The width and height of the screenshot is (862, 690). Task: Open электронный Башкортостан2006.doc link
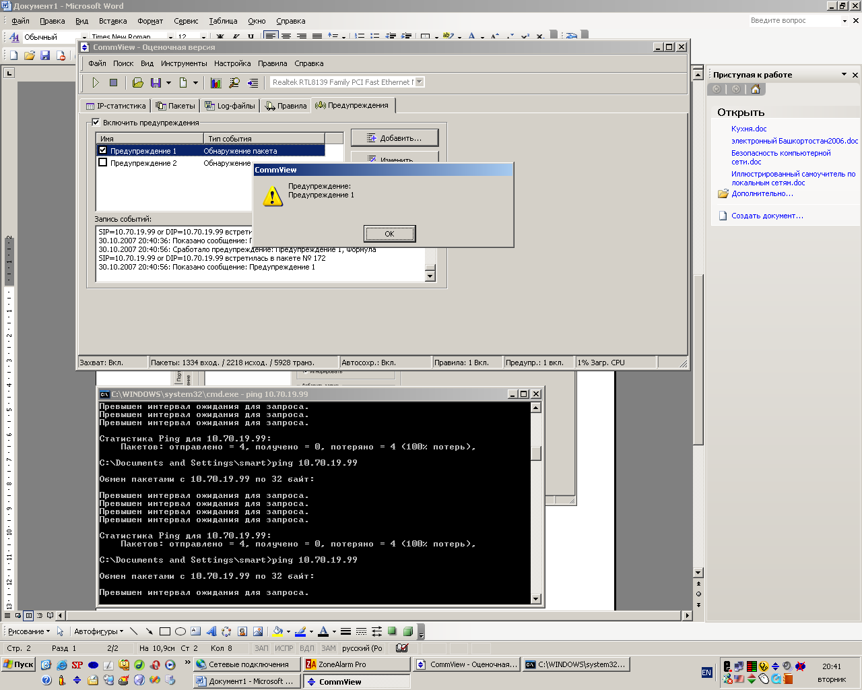(x=795, y=141)
